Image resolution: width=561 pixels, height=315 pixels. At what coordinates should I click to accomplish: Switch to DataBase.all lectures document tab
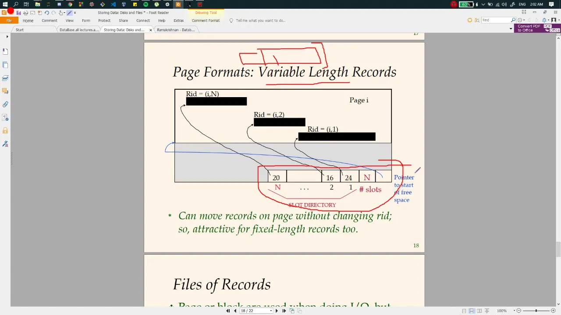point(79,30)
